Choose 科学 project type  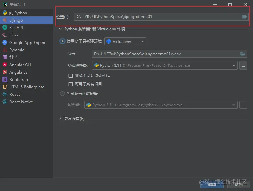tap(26, 57)
